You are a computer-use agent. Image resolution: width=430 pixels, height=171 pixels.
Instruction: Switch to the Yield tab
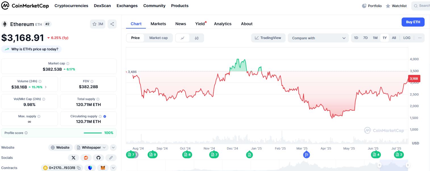click(200, 24)
